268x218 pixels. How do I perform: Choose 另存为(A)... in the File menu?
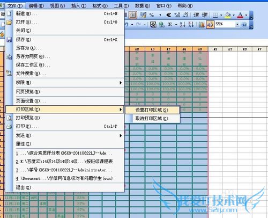[x=65, y=48]
